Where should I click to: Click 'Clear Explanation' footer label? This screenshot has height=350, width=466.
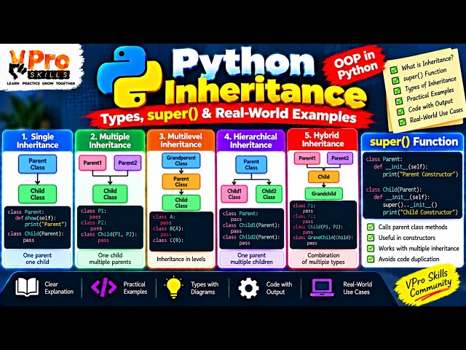pyautogui.click(x=59, y=288)
